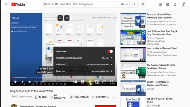This screenshot has height=107, width=190.
Task: Open the Document Workflow Manager thumbnail
Action: (133, 37)
